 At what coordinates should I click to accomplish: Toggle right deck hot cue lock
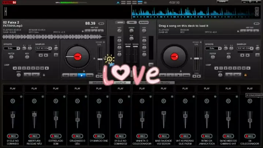(238, 31)
